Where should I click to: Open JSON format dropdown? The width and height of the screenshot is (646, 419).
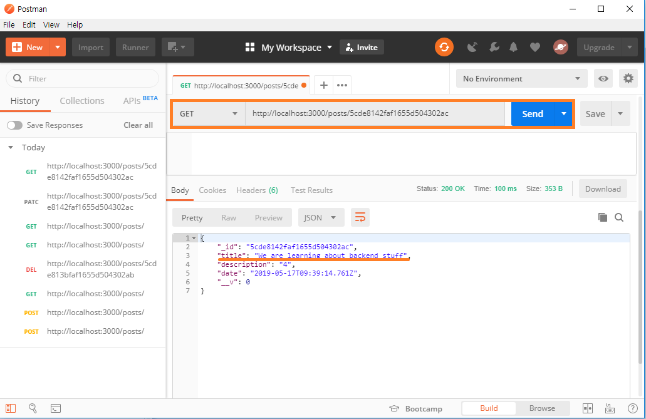[x=321, y=217]
